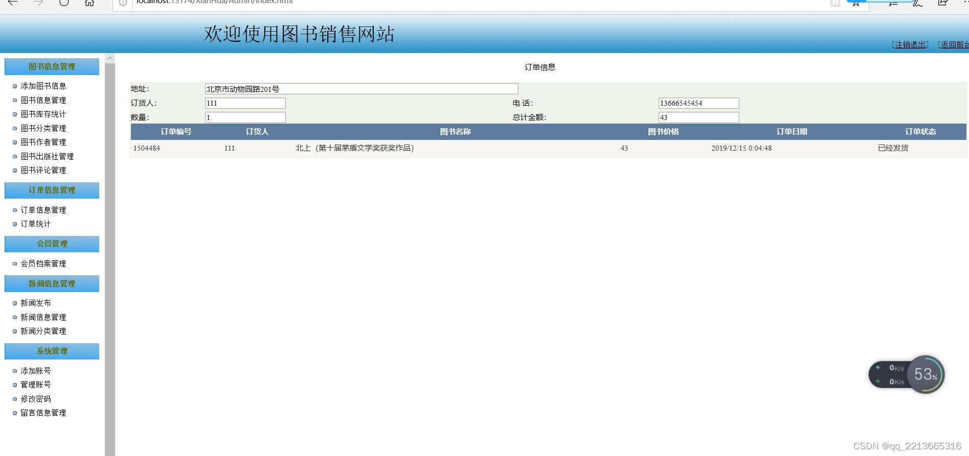Screen dimensions: 969x456
Task: Click 图书信息管理 section header
Action: [x=52, y=66]
